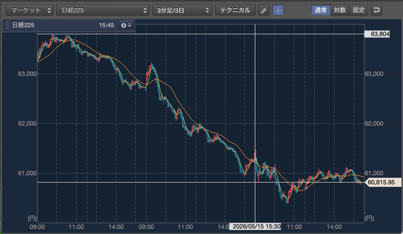The width and height of the screenshot is (403, 234).
Task: Click the first 09:00 time axis label
Action: pos(37,227)
